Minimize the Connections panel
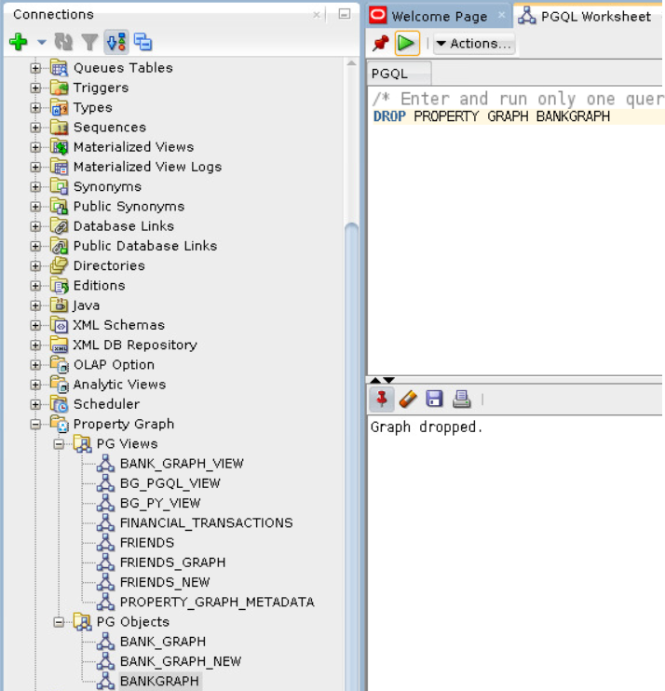 [345, 14]
